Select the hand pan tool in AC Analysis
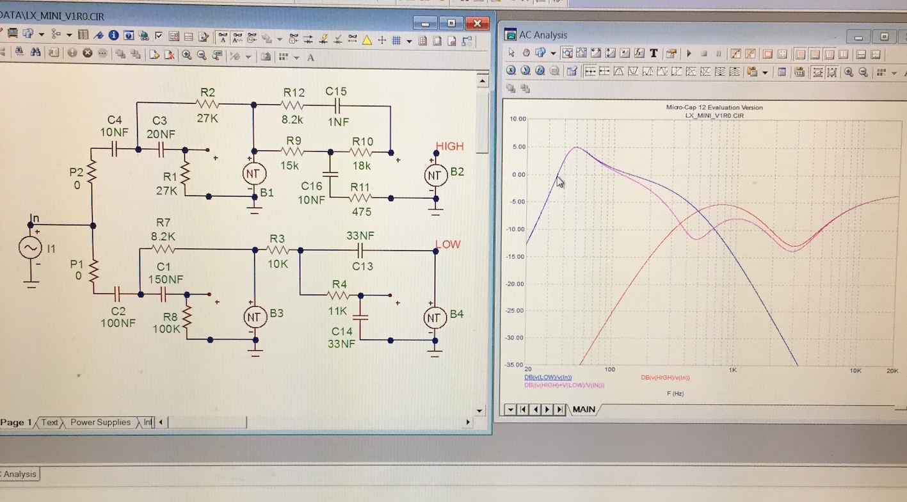 [526, 53]
